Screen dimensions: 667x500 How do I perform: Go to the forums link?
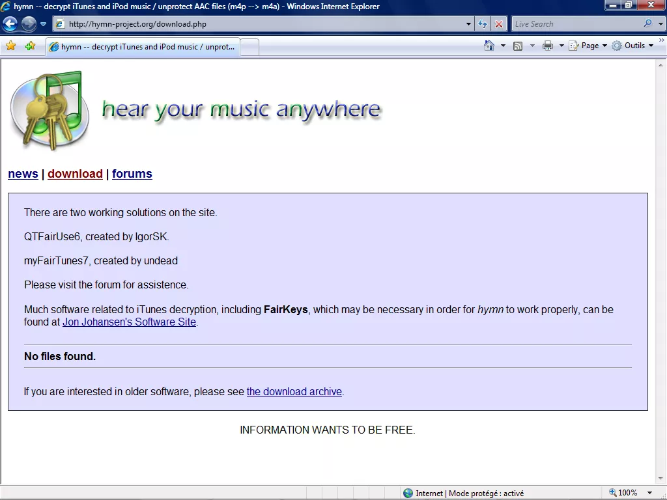click(132, 174)
